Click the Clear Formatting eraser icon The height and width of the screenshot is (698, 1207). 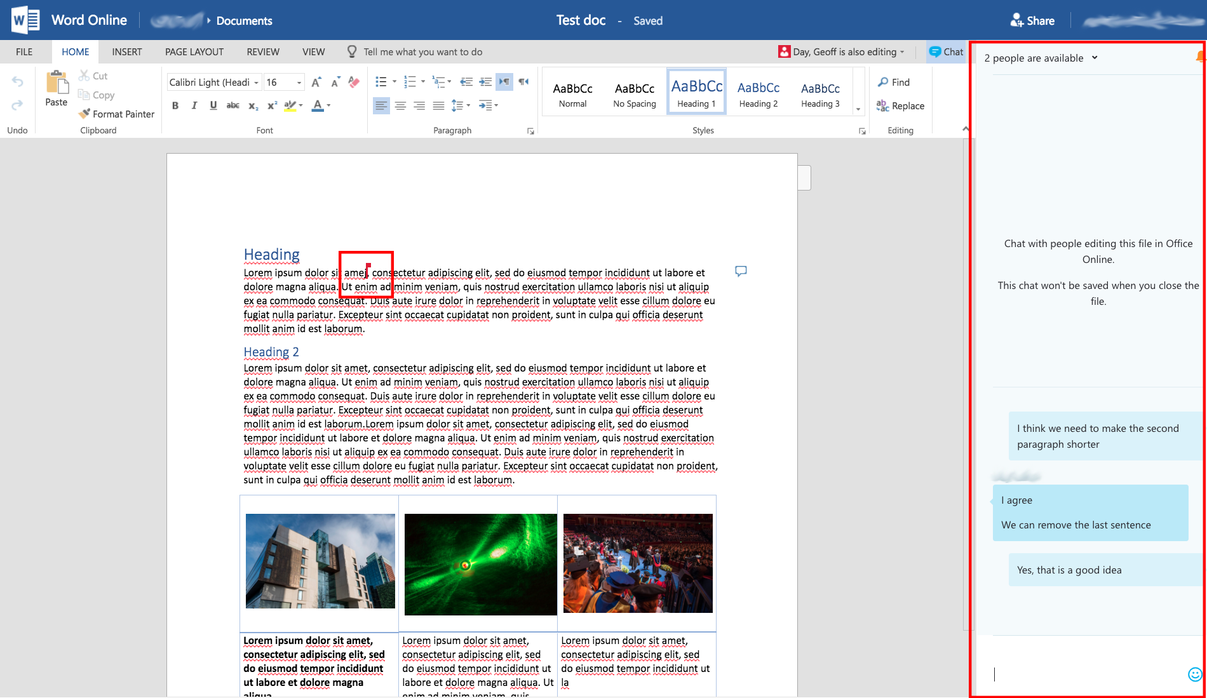pyautogui.click(x=354, y=82)
